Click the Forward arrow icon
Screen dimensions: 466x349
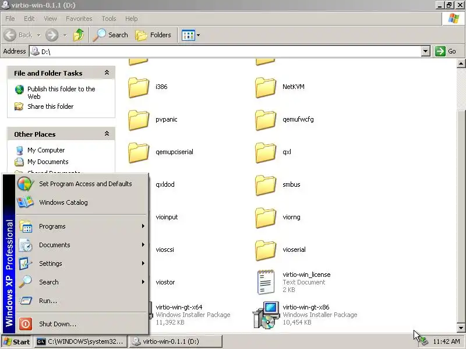tap(52, 35)
